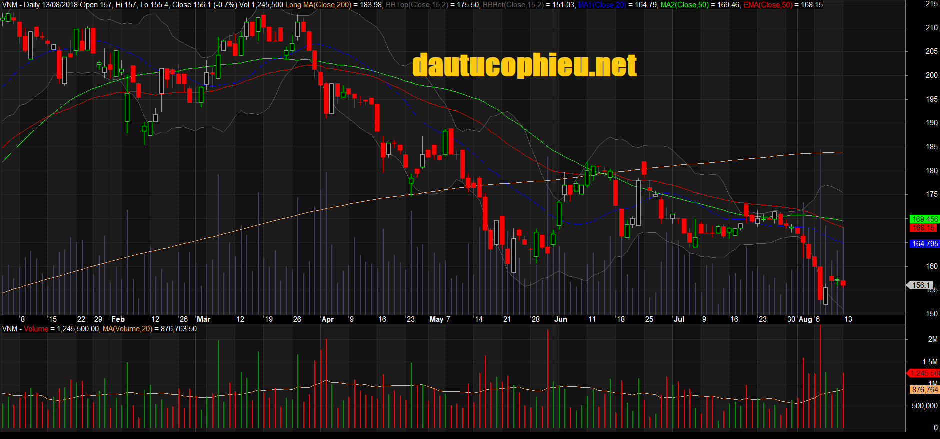This screenshot has height=439, width=940.
Task: Click the Aug label on date axis
Action: click(805, 319)
